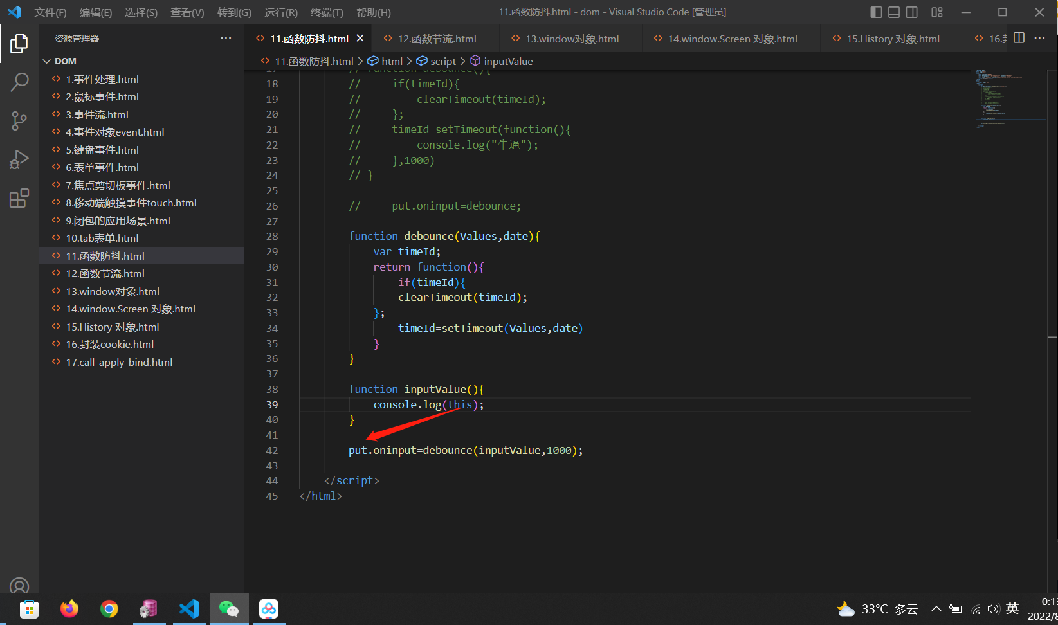The height and width of the screenshot is (625, 1058).
Task: Open 14.window.Screen 对象.html in explorer
Action: pos(141,309)
